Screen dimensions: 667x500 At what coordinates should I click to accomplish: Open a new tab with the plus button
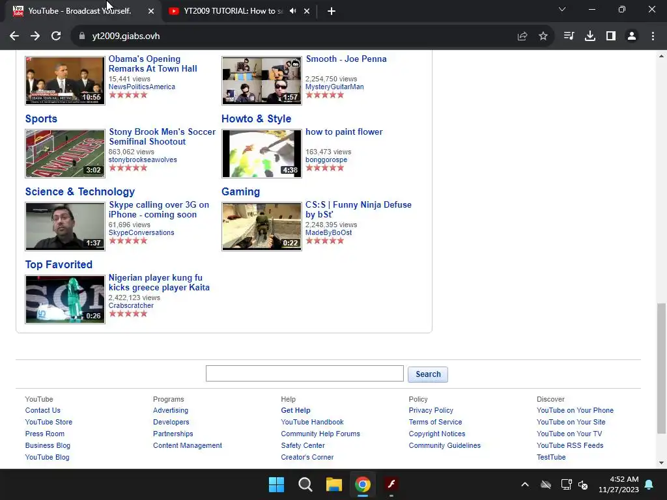(332, 11)
